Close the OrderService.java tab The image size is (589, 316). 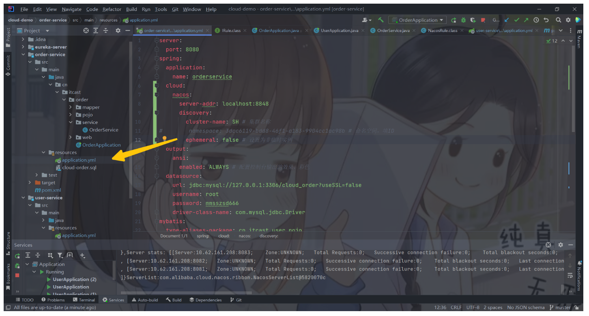[x=415, y=30]
